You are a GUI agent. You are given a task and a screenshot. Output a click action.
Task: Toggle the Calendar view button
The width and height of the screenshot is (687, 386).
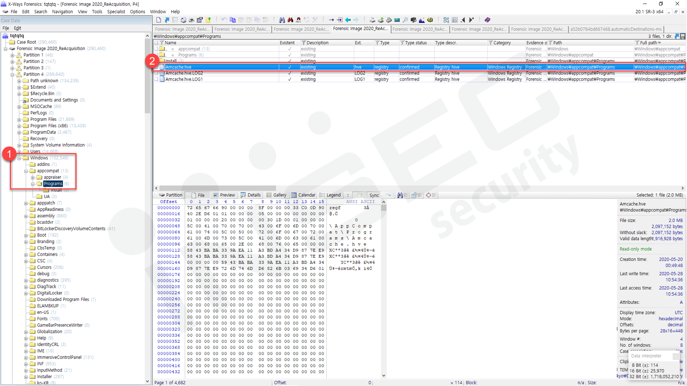(x=303, y=195)
